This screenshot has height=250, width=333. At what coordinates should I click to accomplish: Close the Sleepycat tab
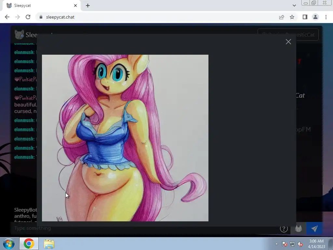click(x=75, y=6)
